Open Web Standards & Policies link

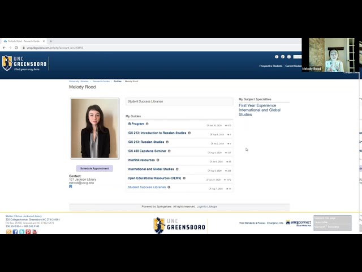tap(252, 223)
